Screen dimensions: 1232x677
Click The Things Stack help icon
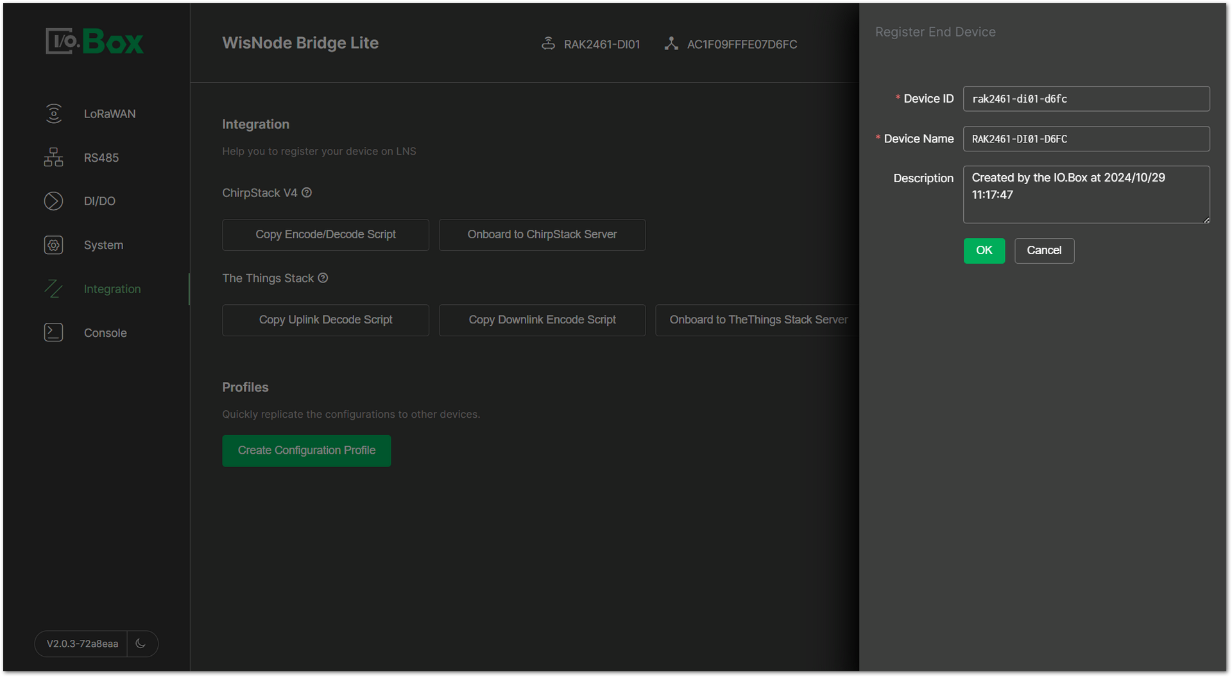coord(323,278)
